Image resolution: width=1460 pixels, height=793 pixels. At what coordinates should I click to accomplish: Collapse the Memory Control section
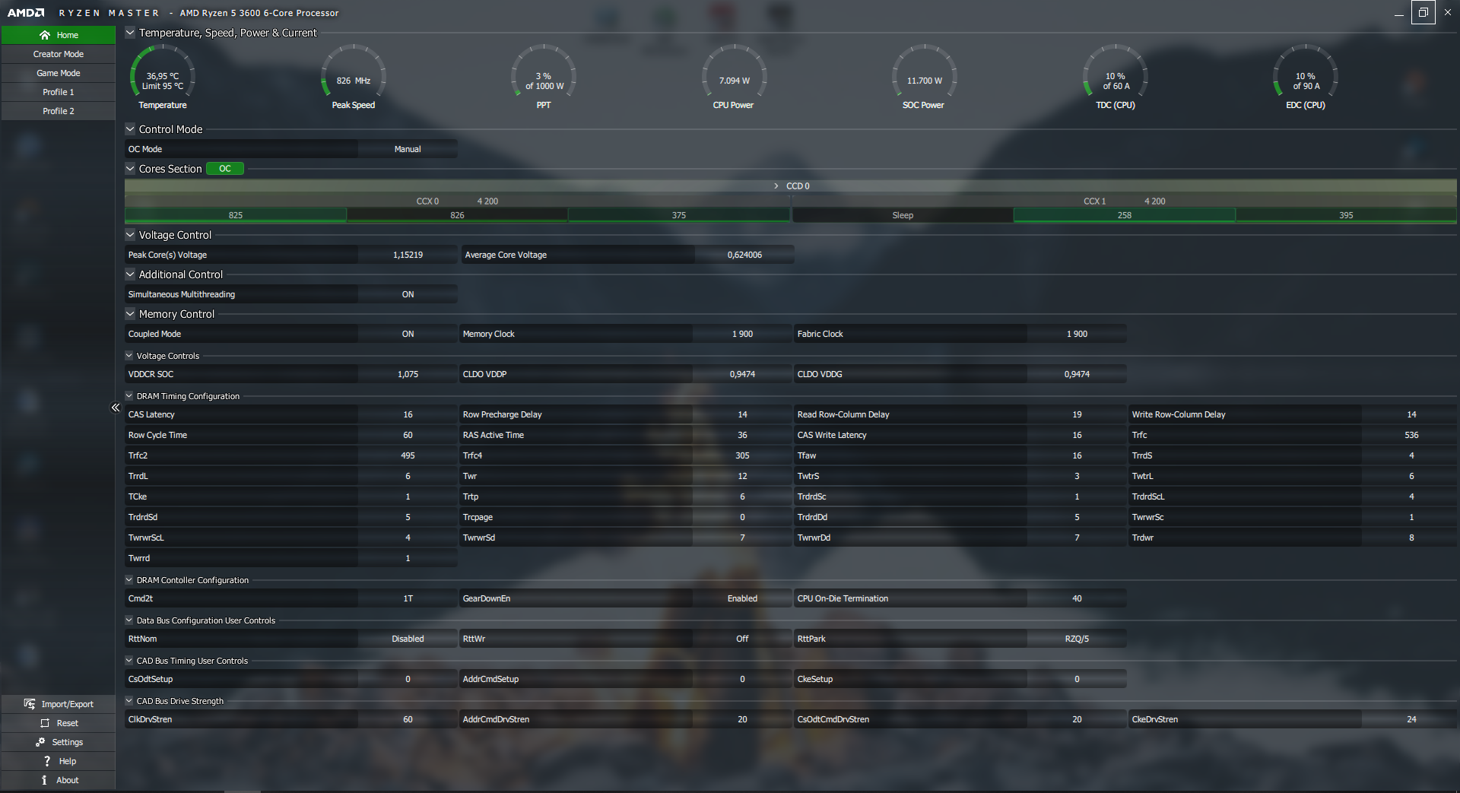click(130, 314)
